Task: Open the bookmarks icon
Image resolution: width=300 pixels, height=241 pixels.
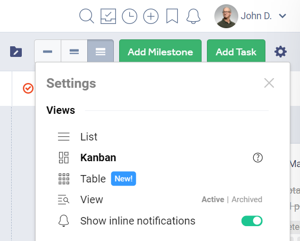Action: pyautogui.click(x=172, y=16)
